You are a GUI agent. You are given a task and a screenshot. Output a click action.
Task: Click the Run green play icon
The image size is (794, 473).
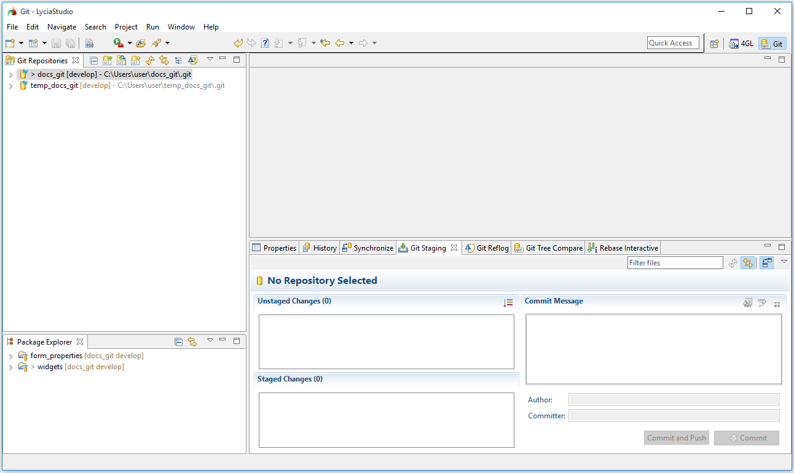(x=118, y=43)
